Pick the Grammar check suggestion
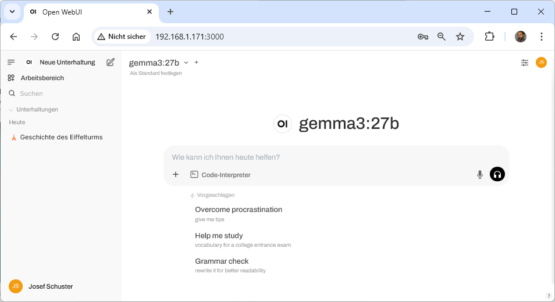The image size is (555, 302). (222, 261)
